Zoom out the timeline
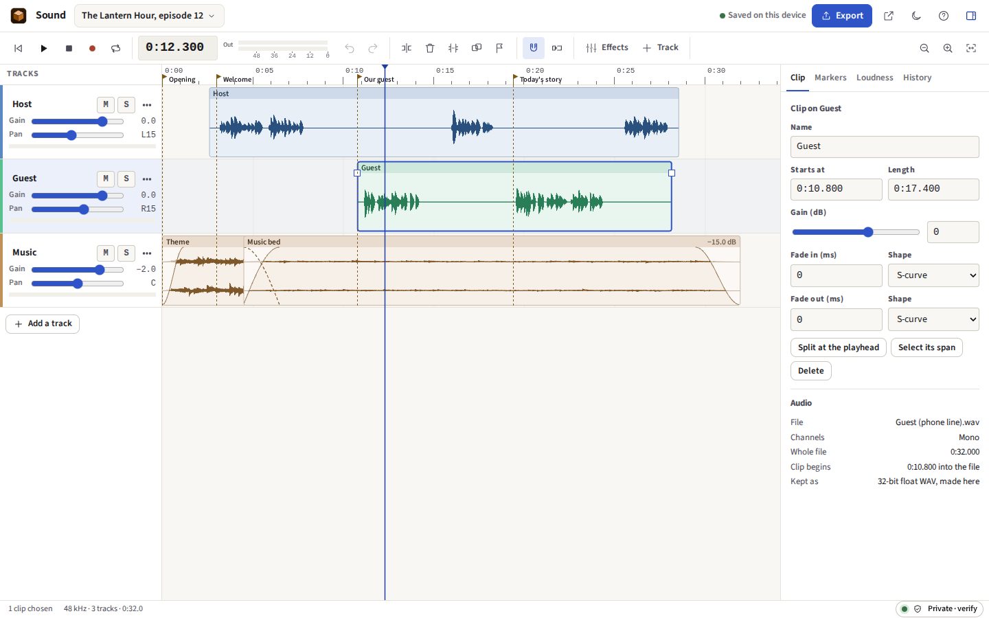The image size is (989, 618). [924, 48]
